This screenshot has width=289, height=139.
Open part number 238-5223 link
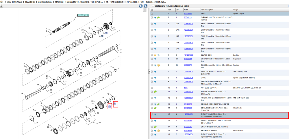[188, 18]
